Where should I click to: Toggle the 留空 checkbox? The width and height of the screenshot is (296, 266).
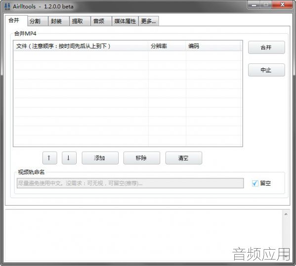tap(255, 183)
